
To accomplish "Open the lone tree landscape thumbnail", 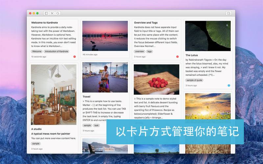I will (156, 149).
